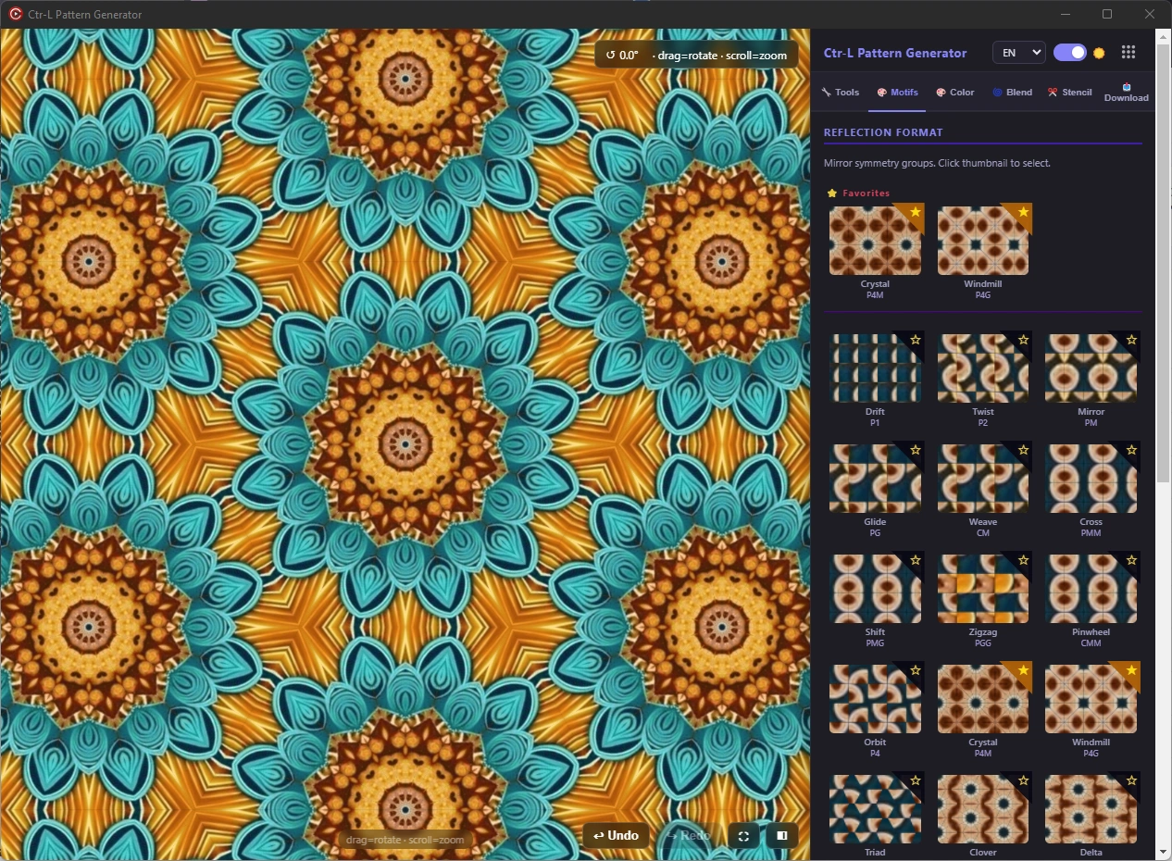Screen dimensions: 1172x861
Task: Switch to the Stencil tab
Action: [1069, 93]
